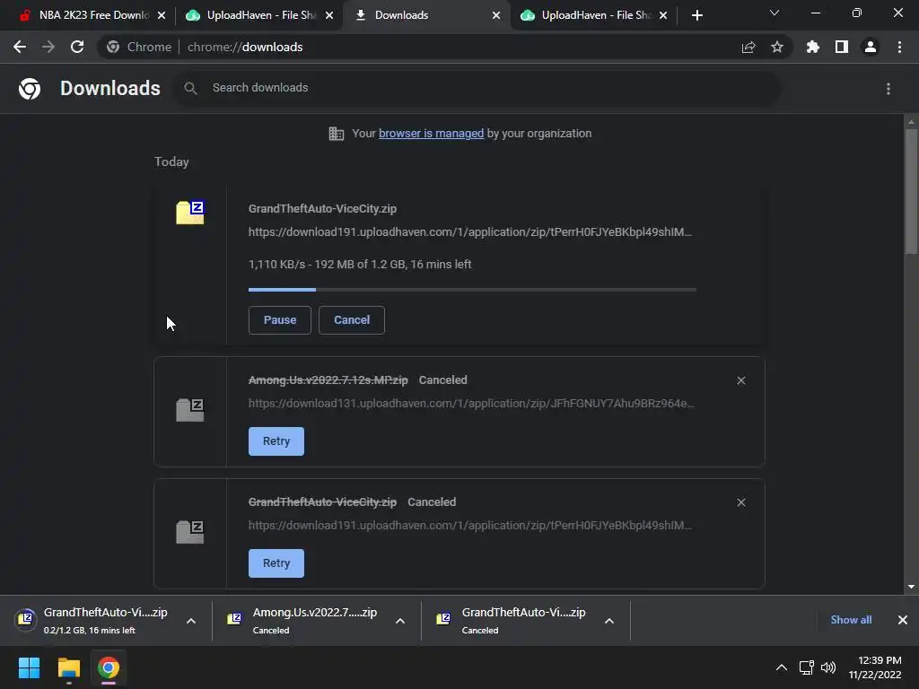Click the Chrome logo beside Downloads title

pyautogui.click(x=30, y=89)
